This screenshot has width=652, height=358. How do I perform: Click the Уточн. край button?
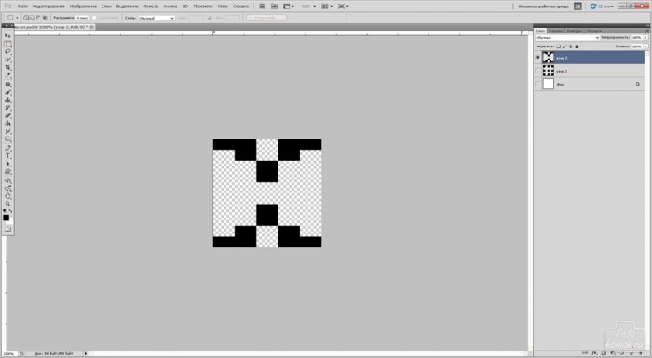tap(266, 18)
